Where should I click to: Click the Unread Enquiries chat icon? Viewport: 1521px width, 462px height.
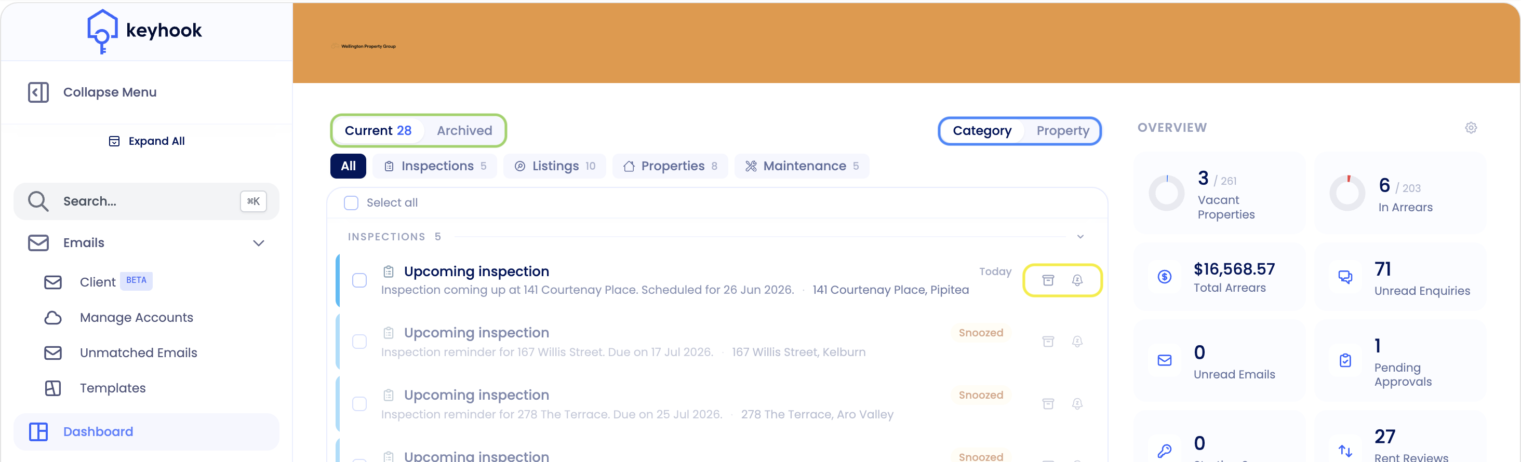[x=1345, y=277]
